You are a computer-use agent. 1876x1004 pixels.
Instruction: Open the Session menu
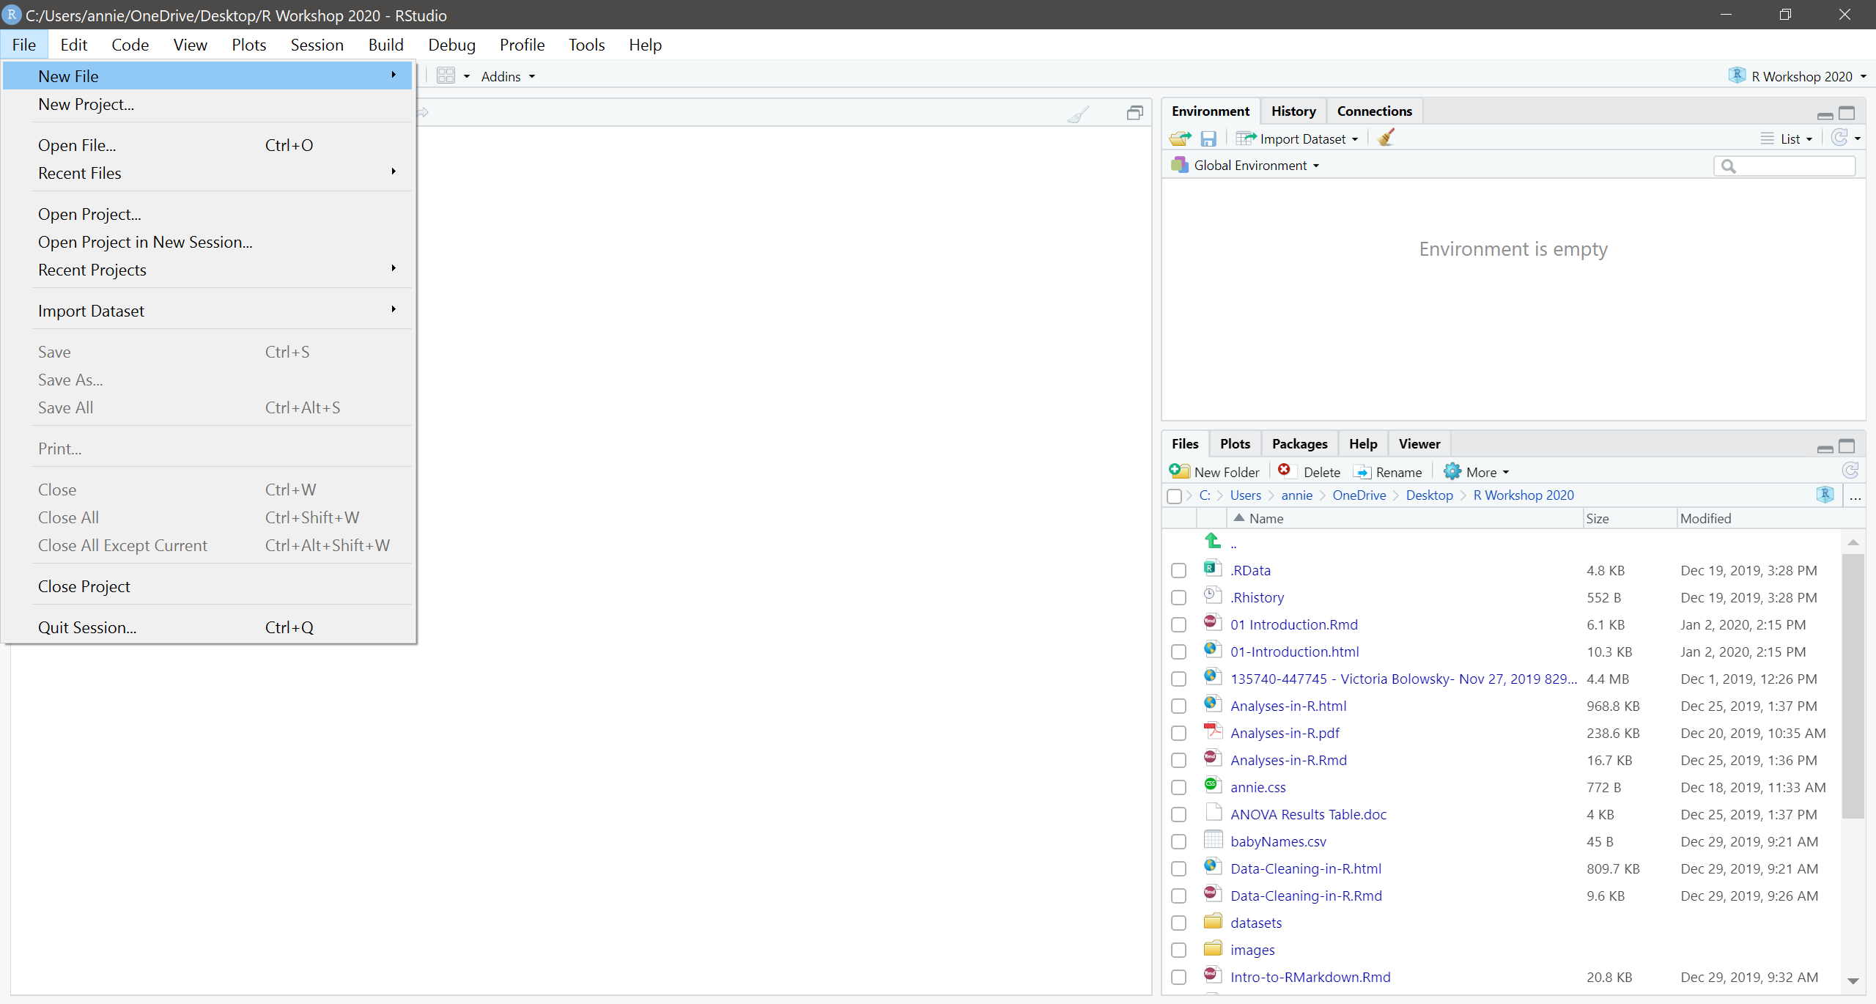point(317,45)
